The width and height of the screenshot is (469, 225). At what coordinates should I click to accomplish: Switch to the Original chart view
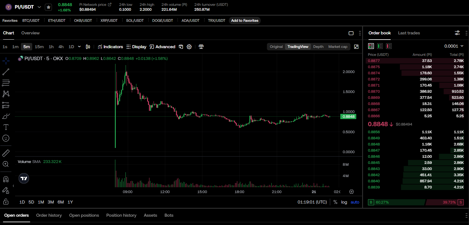tap(276, 47)
